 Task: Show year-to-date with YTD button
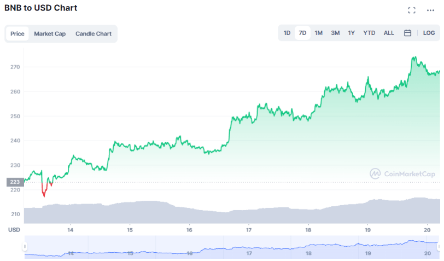click(370, 33)
